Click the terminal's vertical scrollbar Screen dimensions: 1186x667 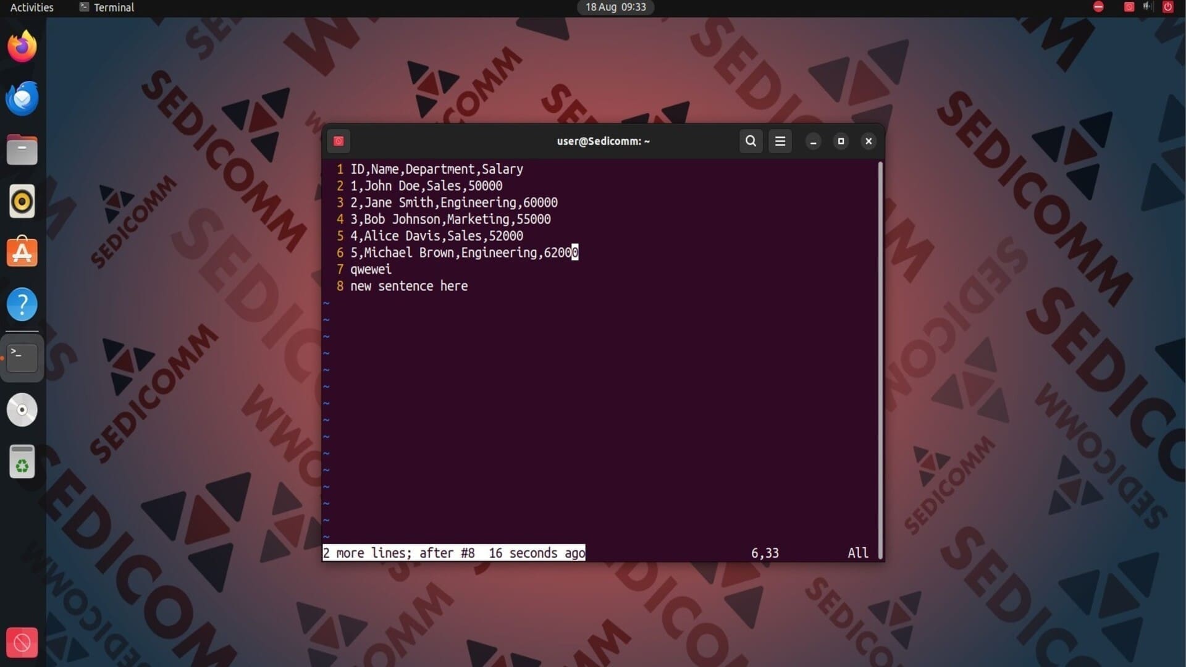(880, 358)
